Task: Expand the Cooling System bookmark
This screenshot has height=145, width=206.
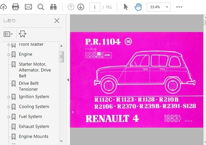Action: [9, 107]
